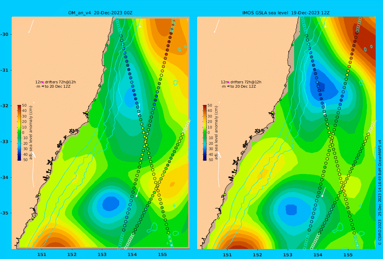Image resolution: width=383 pixels, height=259 pixels.
Task: Click 'to 20 Dec 12Z' text on IMOS GSLA map
Action: coord(243,86)
